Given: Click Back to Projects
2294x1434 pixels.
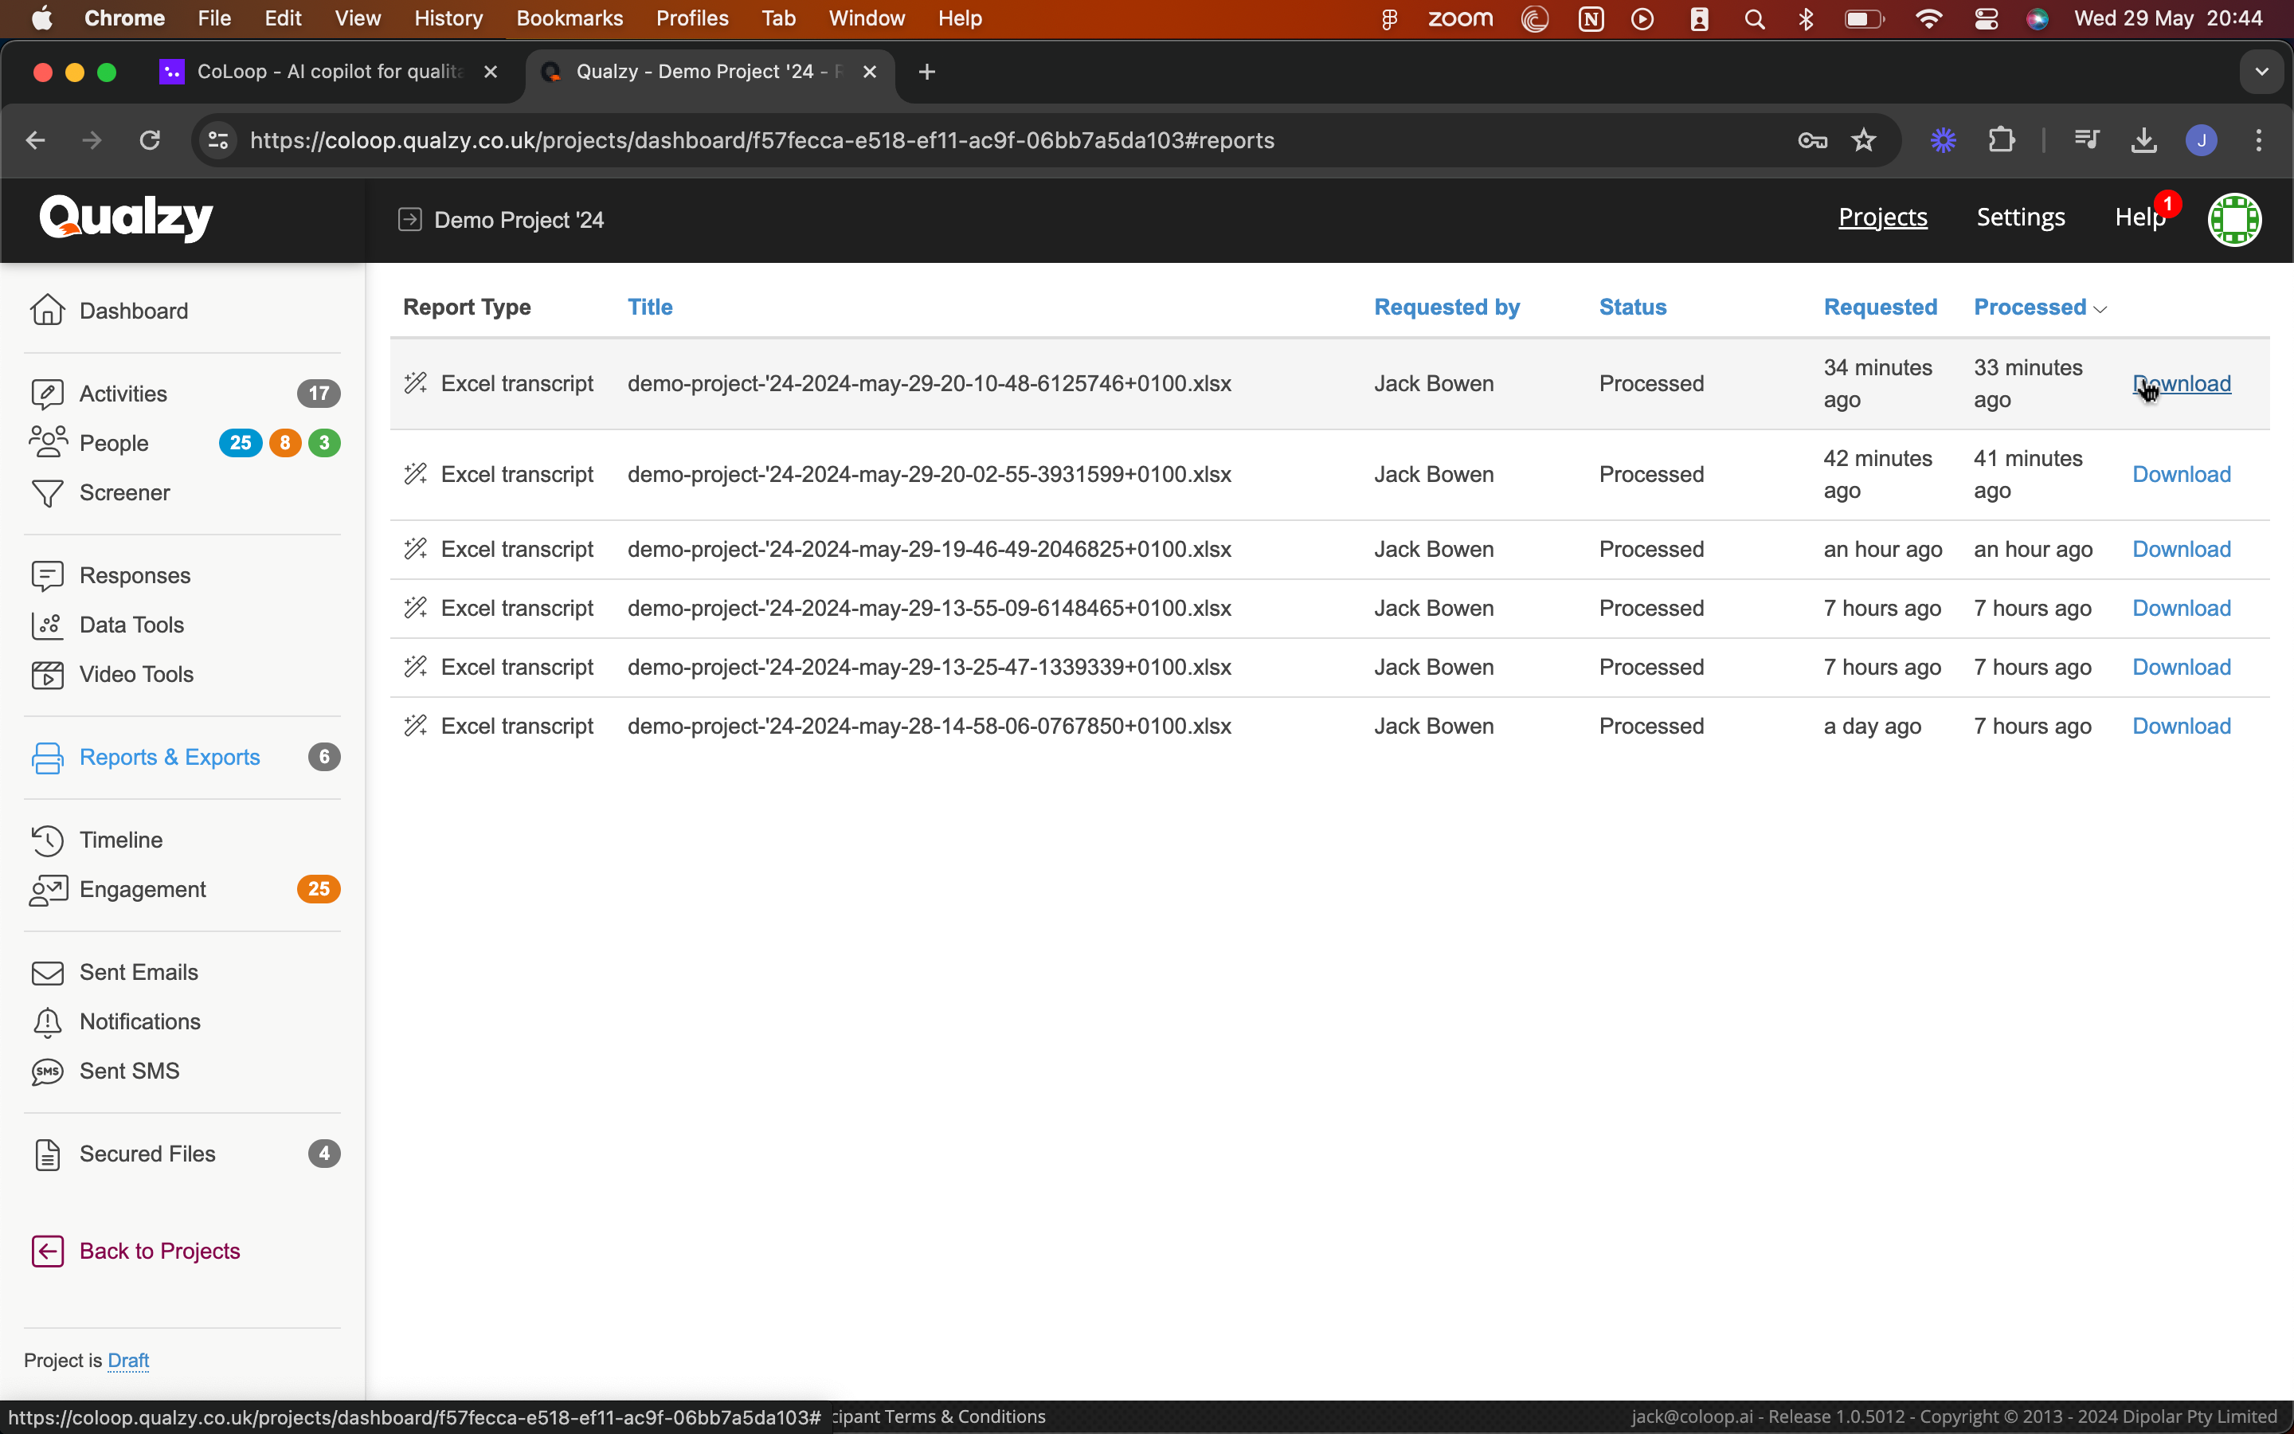Looking at the screenshot, I should click(159, 1251).
